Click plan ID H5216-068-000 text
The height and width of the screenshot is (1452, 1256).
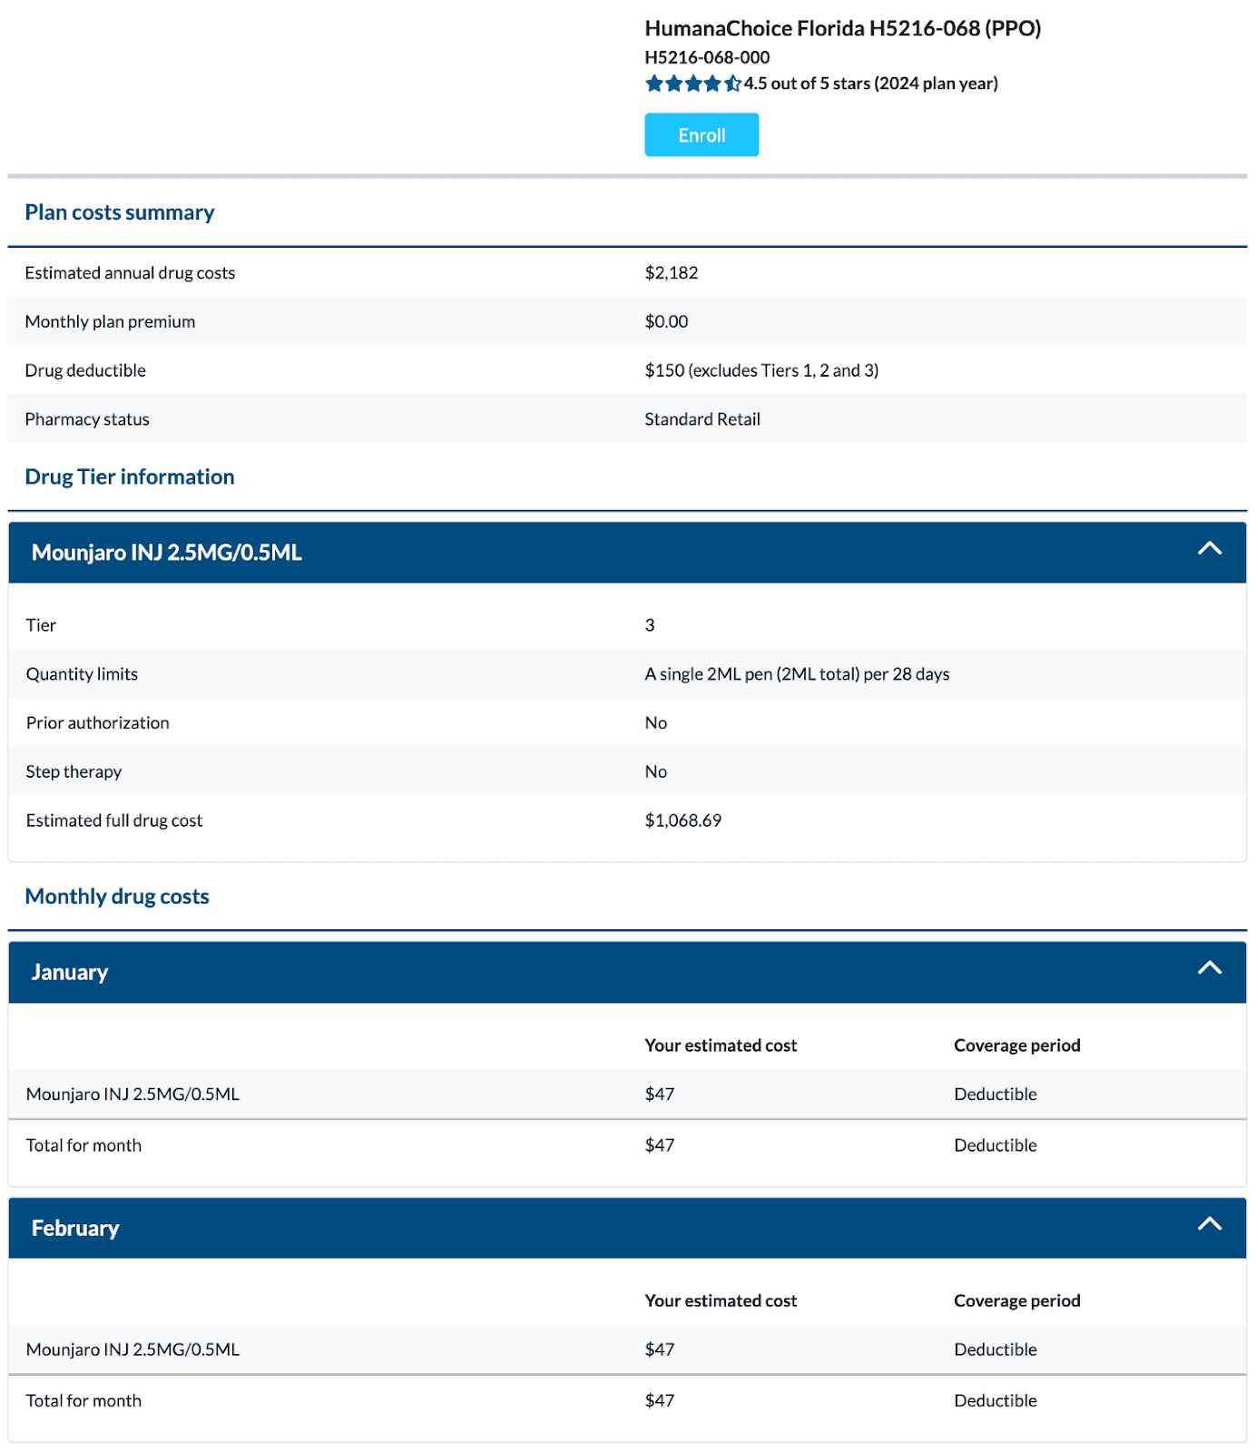point(707,57)
